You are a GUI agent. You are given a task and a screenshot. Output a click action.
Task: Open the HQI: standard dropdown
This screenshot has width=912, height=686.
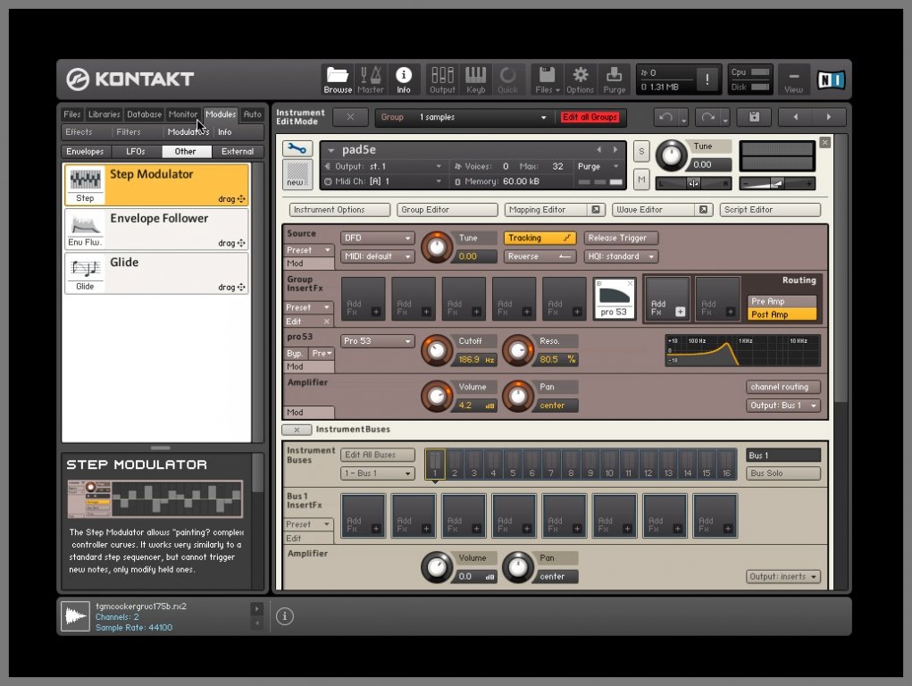[x=621, y=256]
